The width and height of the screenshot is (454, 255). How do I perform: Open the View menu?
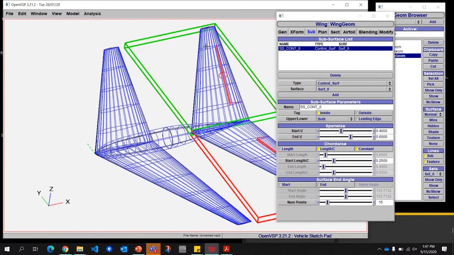[x=57, y=13]
